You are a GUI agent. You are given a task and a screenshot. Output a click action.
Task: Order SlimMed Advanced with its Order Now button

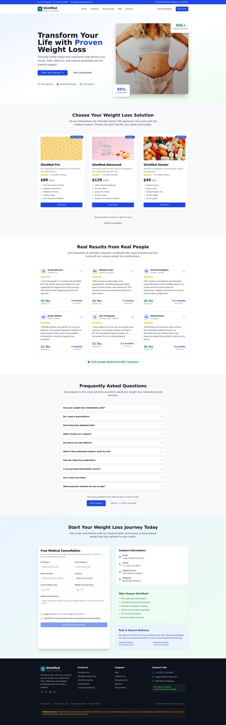click(x=113, y=205)
